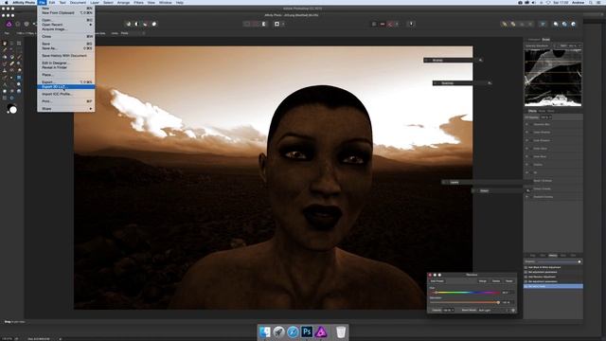Enable the Outline effect checkbox
606x341 pixels.
(x=526, y=165)
